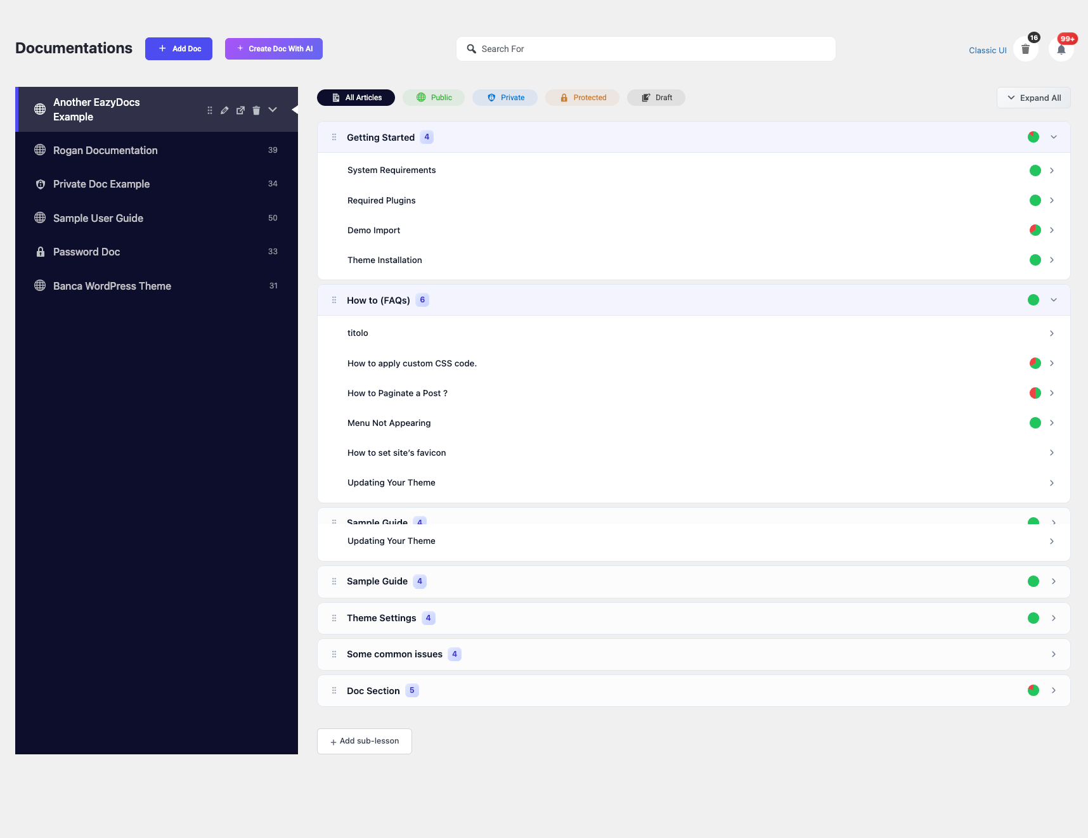
Task: Filter by Protected articles
Action: [x=582, y=98]
